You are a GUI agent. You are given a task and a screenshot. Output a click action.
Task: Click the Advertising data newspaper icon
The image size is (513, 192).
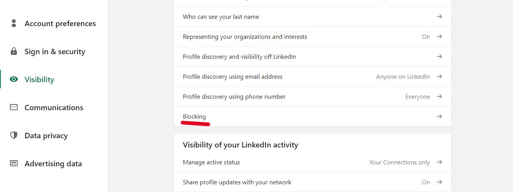coord(14,163)
